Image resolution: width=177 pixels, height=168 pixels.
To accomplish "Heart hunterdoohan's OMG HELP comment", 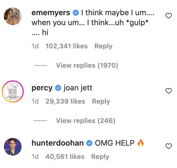I will click(x=168, y=146).
